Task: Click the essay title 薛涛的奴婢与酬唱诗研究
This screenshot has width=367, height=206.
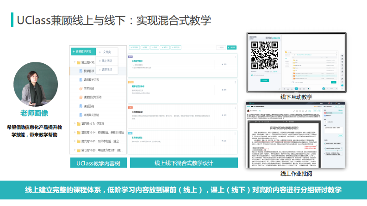Action: pos(284,128)
